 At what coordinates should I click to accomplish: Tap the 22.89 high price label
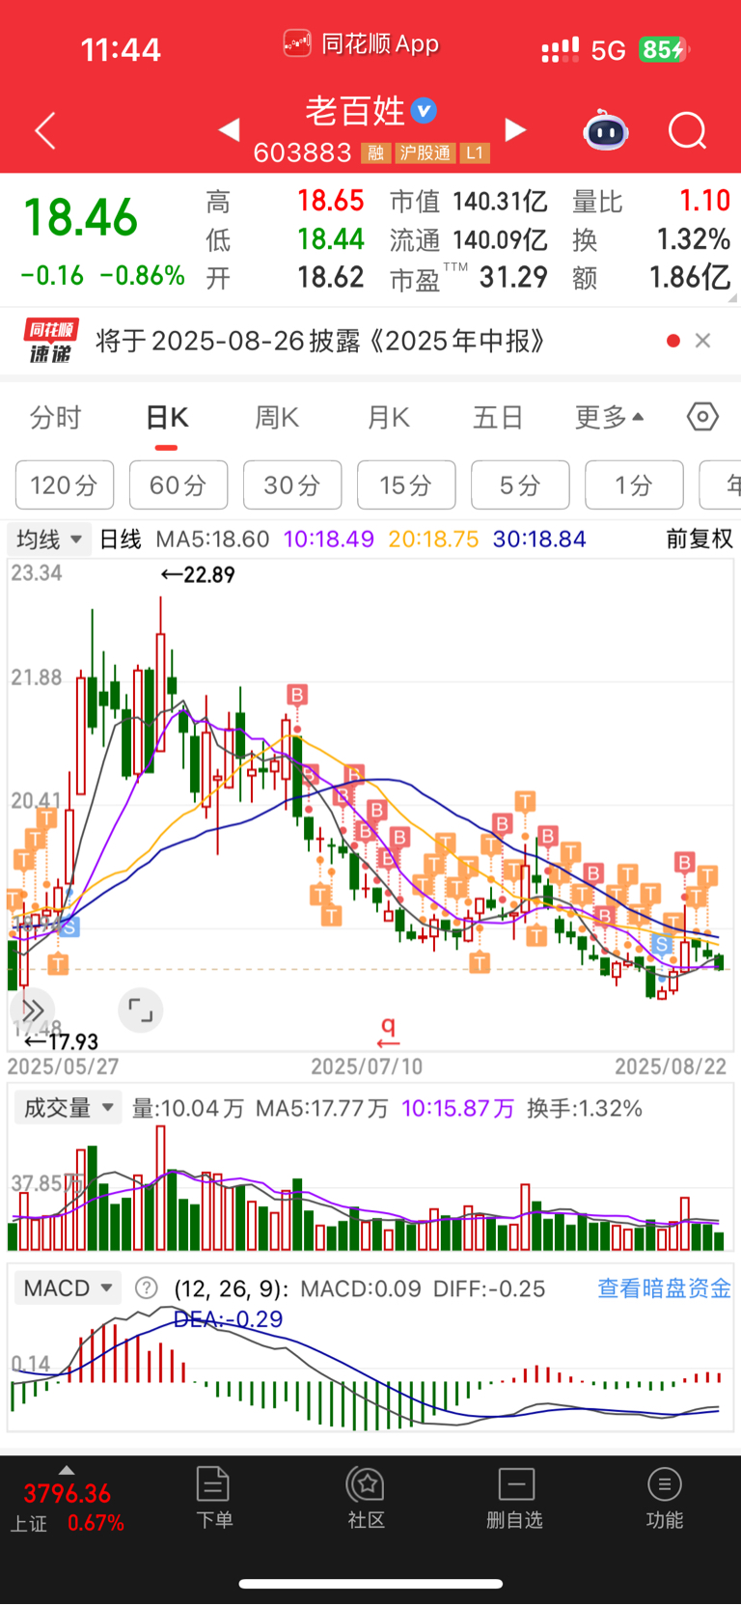pyautogui.click(x=198, y=574)
